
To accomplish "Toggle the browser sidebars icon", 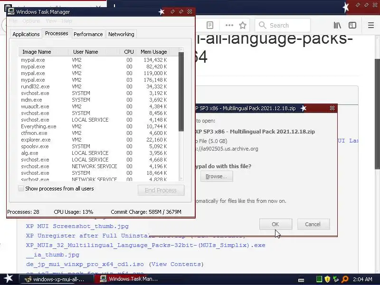I will (x=352, y=25).
